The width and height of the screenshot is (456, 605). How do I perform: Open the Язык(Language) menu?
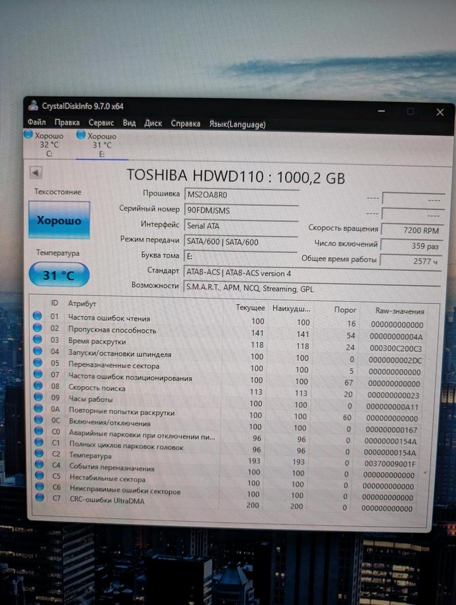[x=237, y=125]
